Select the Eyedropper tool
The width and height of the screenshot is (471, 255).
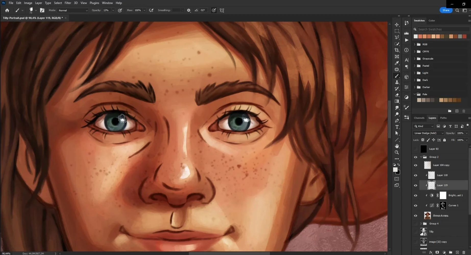tap(397, 63)
